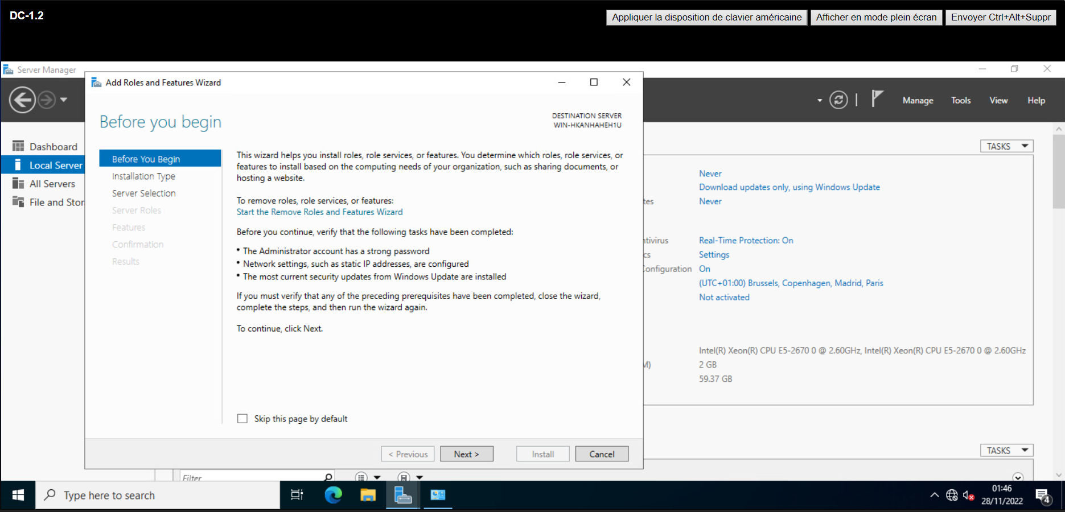The height and width of the screenshot is (512, 1065).
Task: Open Download updates only, using Windows Update link
Action: point(790,187)
